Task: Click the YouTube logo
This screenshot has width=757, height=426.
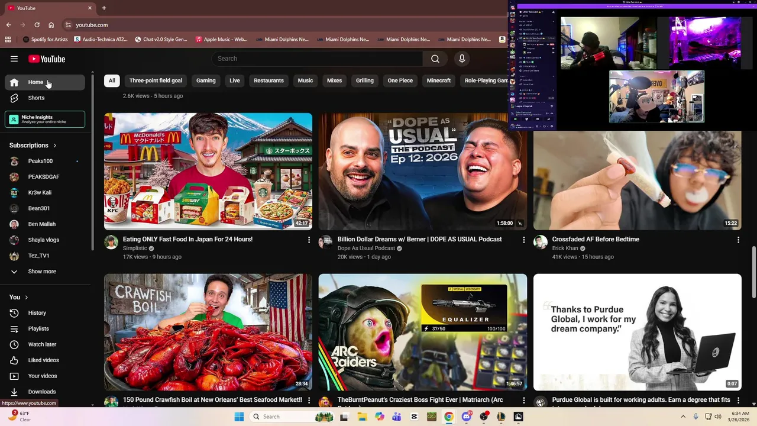Action: [x=47, y=59]
